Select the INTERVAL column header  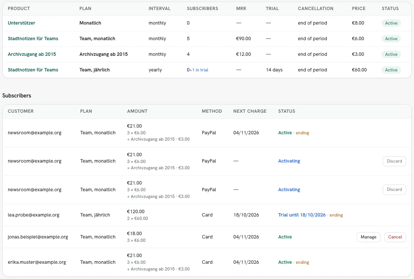(x=159, y=9)
